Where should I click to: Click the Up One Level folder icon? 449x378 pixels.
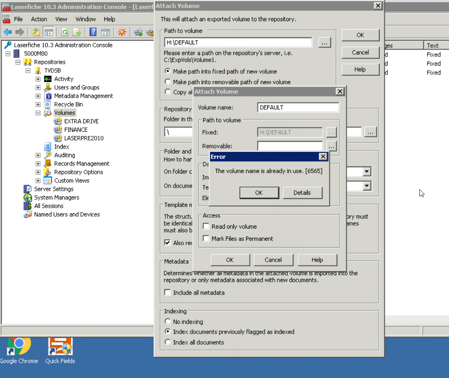(x=36, y=32)
